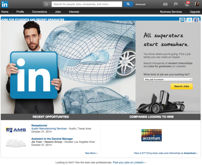The height and width of the screenshot is (165, 202).
Task: Open Assistant to the General Manager listing
Action: pos(52,139)
